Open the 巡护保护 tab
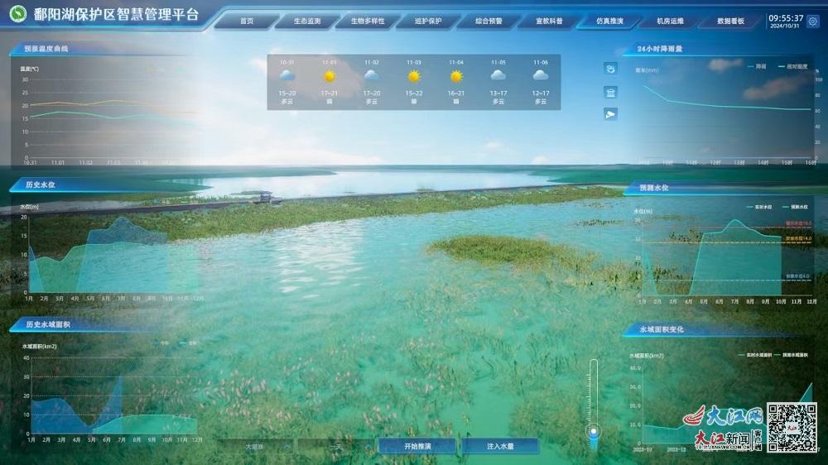828x465 pixels. coord(428,22)
